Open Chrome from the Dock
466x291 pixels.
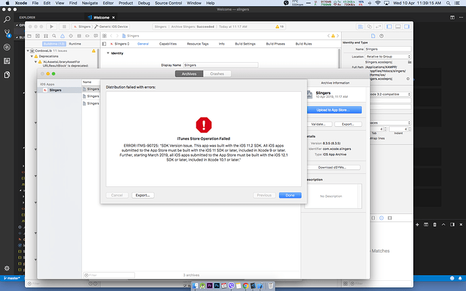[245, 286]
